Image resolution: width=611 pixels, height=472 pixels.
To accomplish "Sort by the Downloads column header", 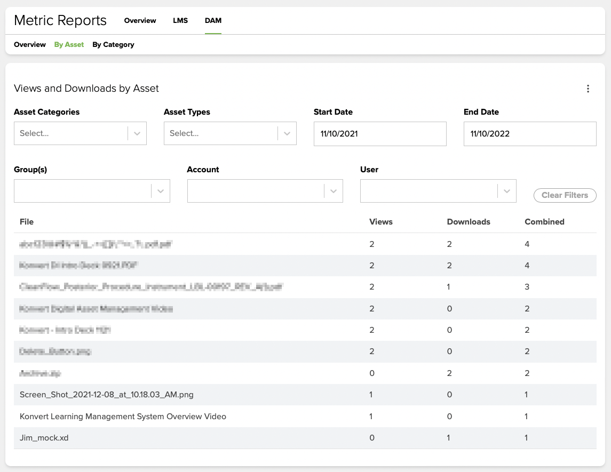I will point(468,222).
